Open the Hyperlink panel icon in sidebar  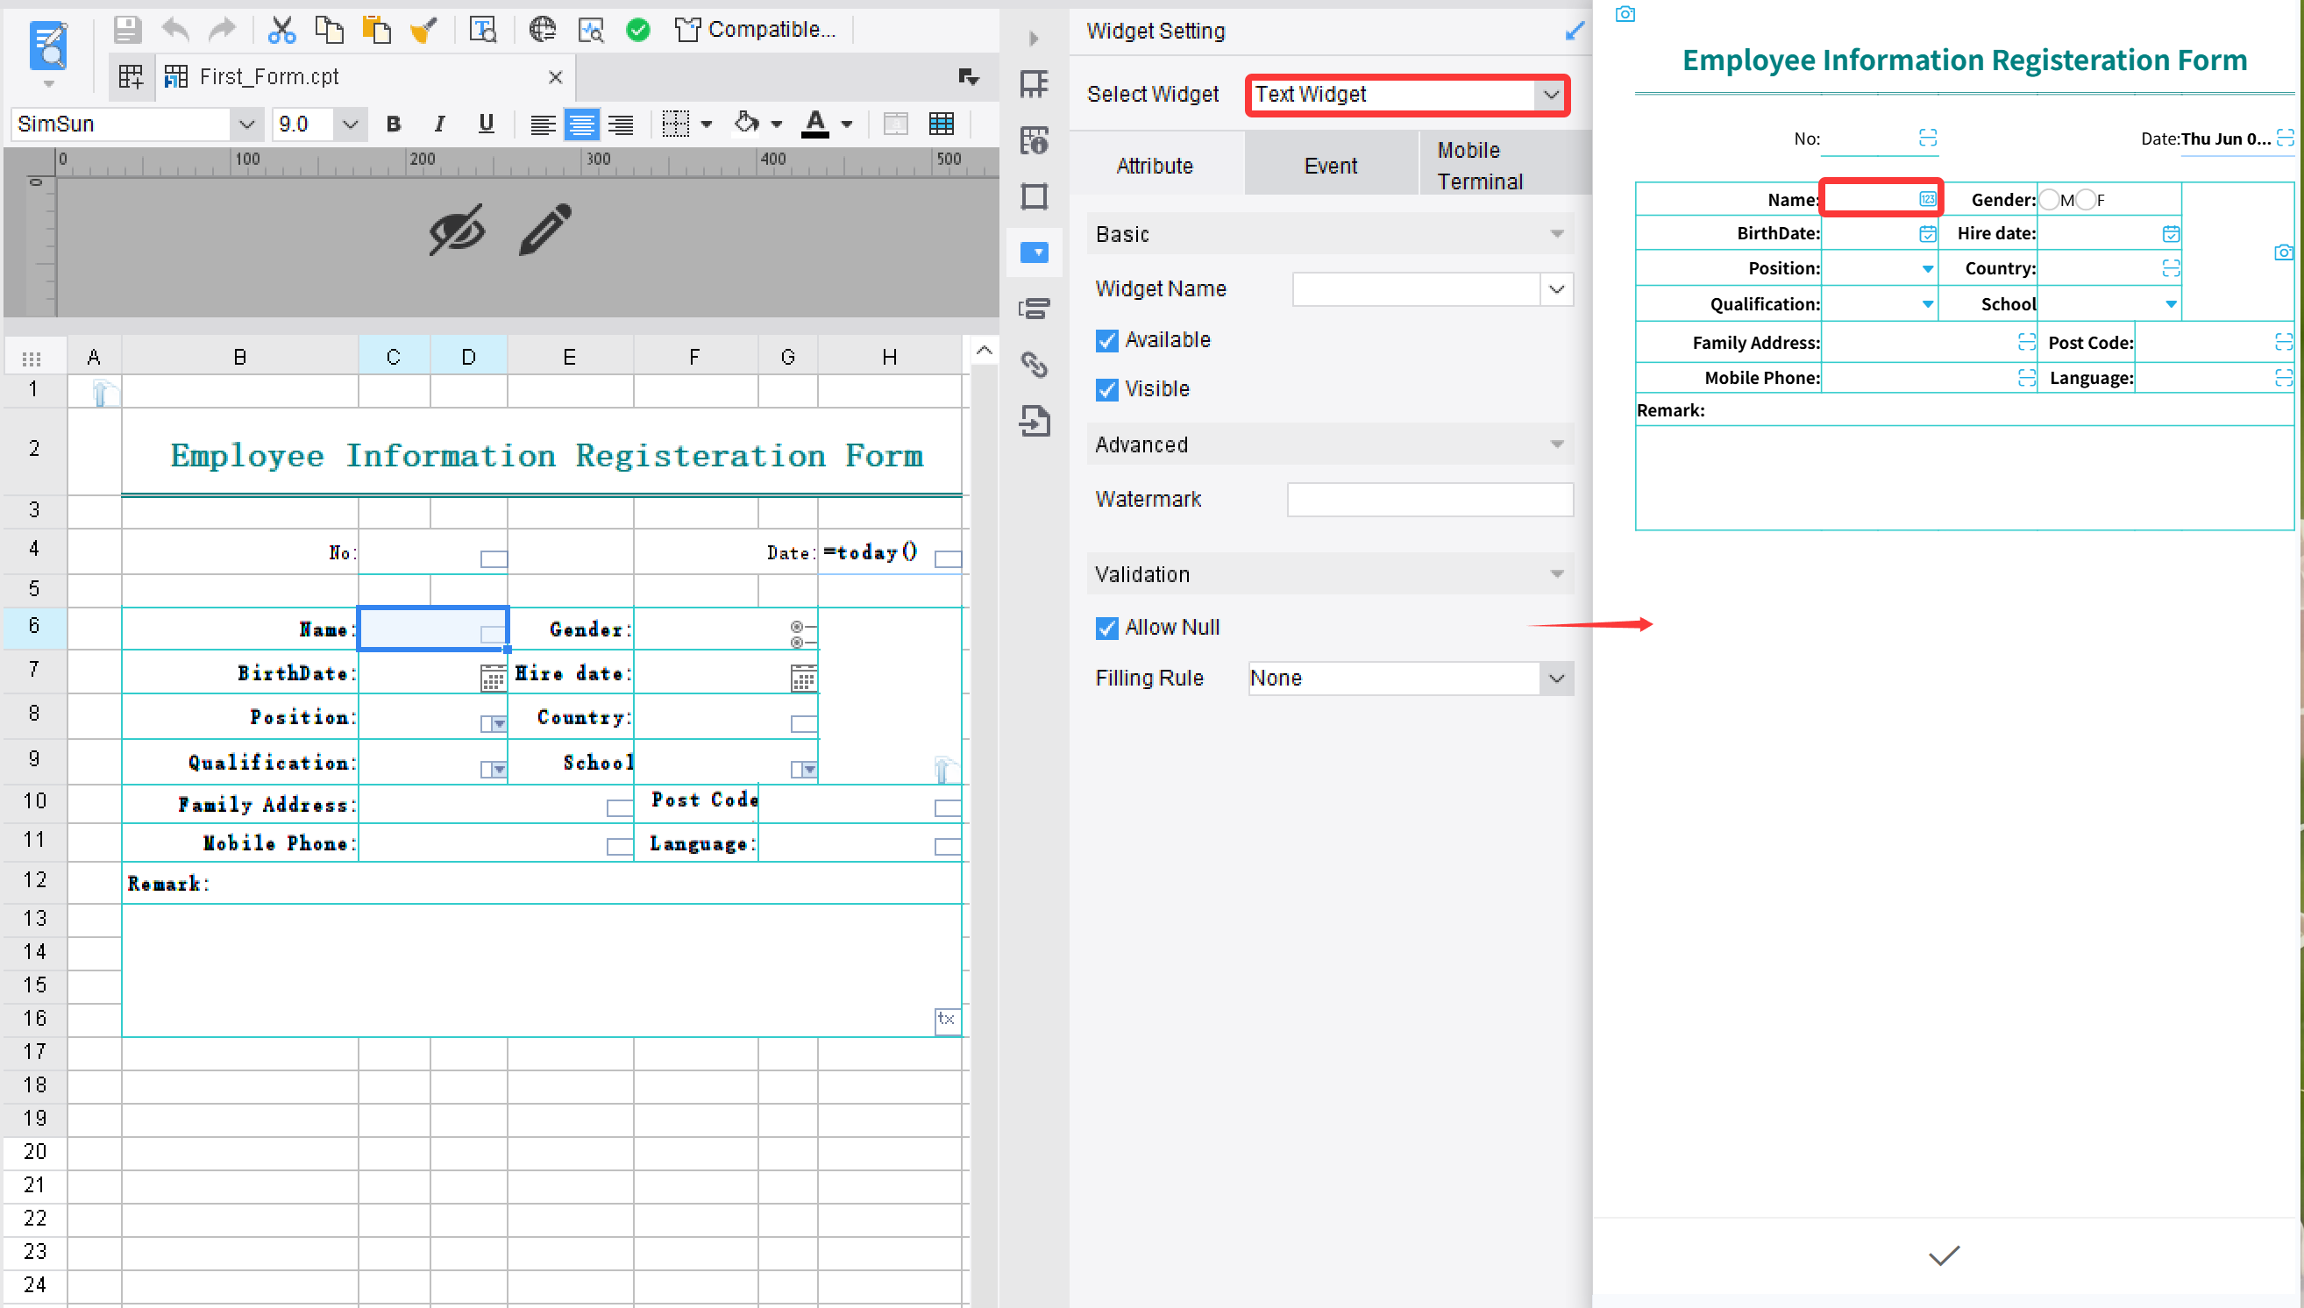click(x=1034, y=366)
